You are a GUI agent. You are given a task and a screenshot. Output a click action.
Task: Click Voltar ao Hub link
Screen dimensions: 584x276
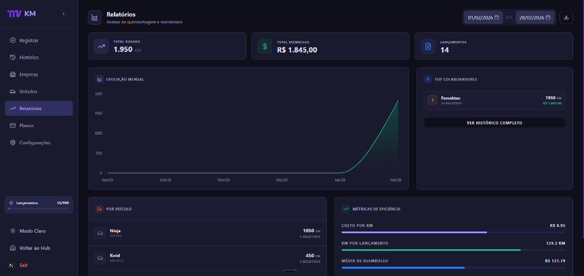[35, 248]
